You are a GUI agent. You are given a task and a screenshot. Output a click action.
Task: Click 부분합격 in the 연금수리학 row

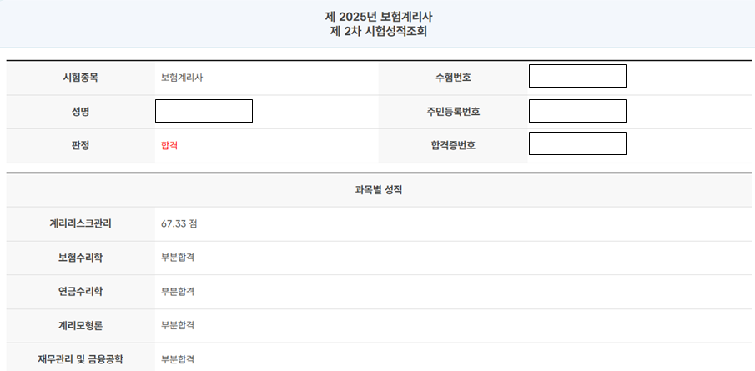click(x=178, y=292)
